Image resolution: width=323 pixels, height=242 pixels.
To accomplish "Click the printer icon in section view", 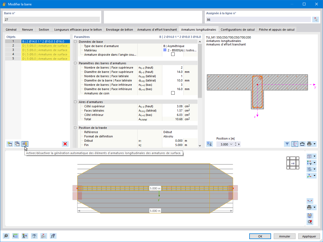I will point(309,144).
